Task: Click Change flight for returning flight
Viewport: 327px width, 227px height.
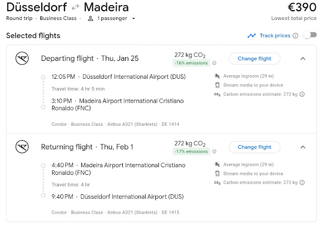Action: point(254,147)
